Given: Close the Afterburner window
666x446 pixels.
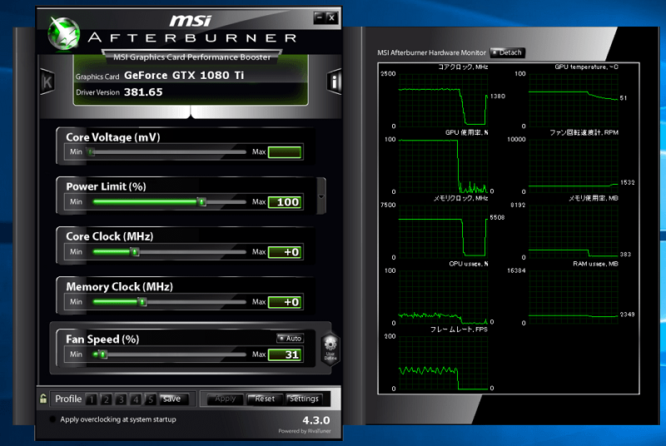Looking at the screenshot, I should pos(331,17).
